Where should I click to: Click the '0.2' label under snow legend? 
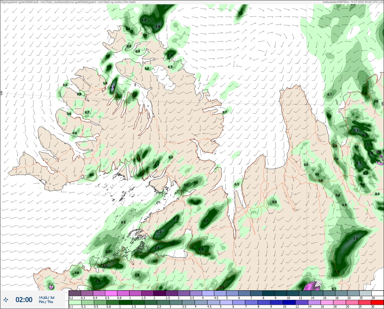tap(70, 298)
